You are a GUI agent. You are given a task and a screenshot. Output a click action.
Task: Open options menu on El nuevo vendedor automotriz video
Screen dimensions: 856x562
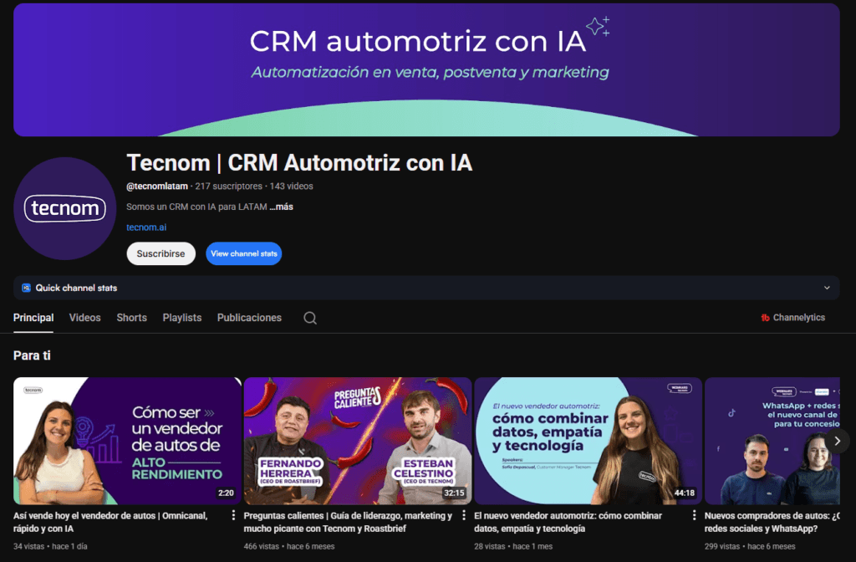click(x=695, y=516)
